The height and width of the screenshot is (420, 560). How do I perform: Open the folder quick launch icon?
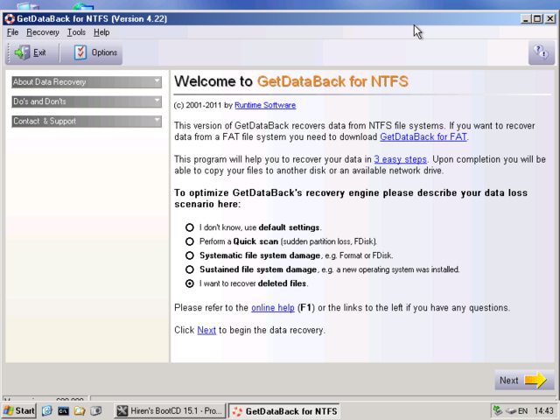pos(80,410)
